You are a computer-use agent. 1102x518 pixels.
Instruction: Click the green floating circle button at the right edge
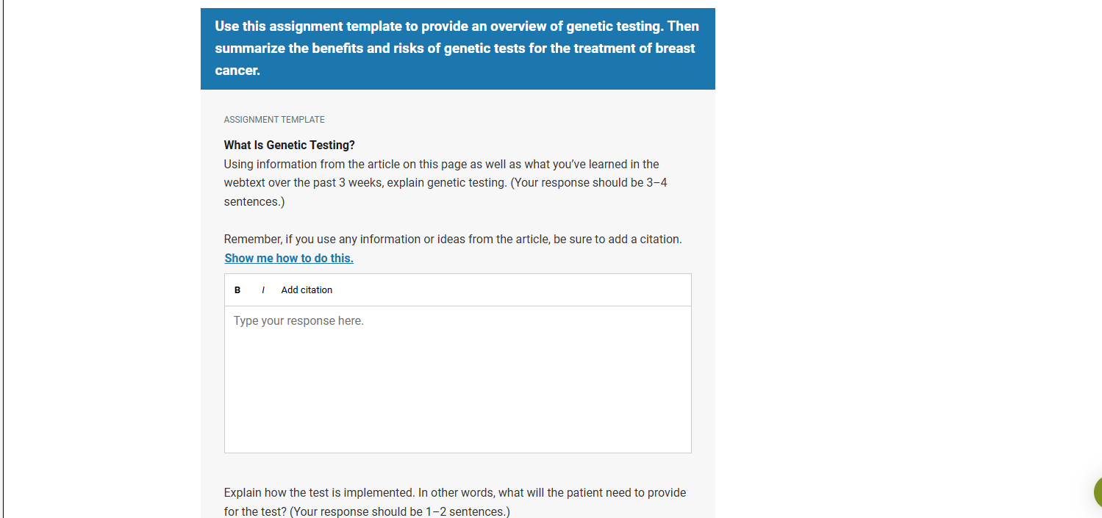coord(1098,492)
